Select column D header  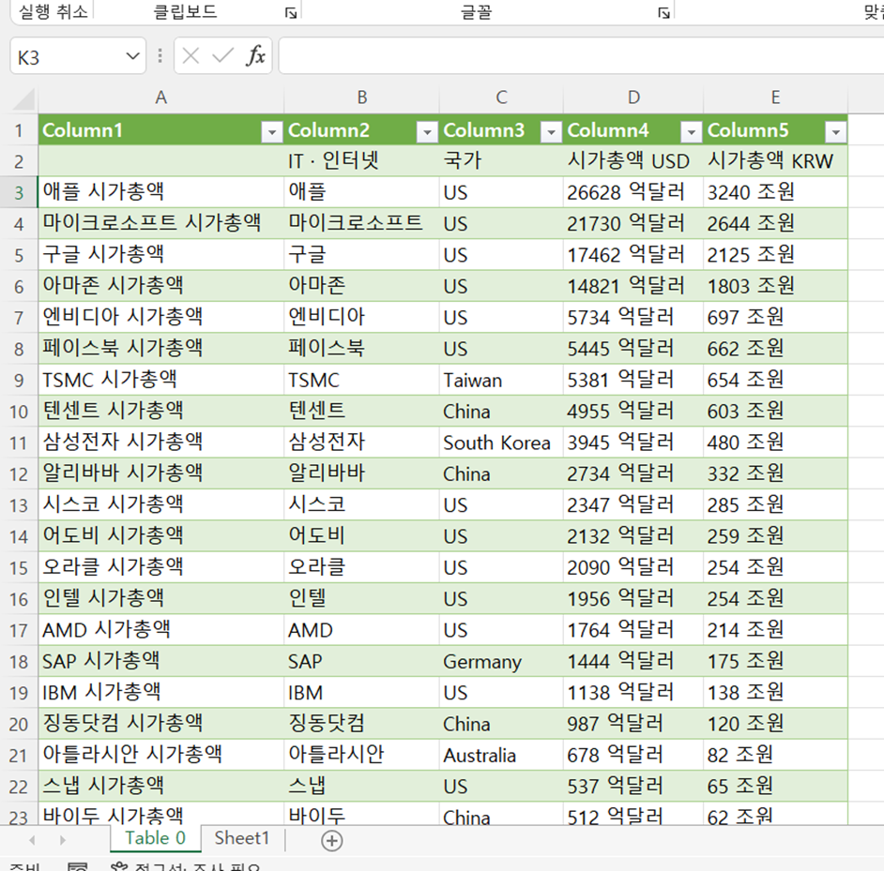[633, 98]
